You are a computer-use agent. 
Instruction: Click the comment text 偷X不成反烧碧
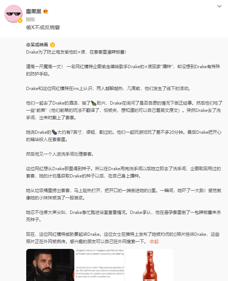[x=43, y=27]
